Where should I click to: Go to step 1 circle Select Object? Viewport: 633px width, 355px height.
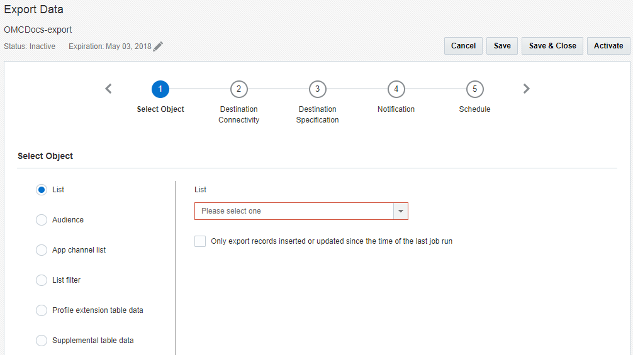click(160, 89)
